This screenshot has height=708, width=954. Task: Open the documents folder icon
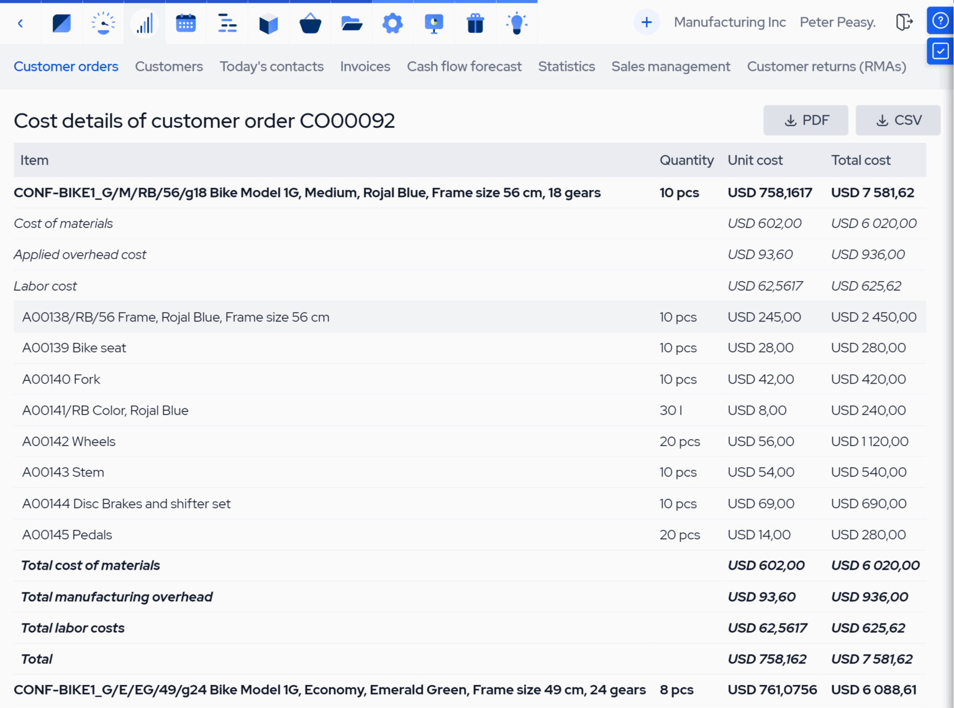(351, 23)
